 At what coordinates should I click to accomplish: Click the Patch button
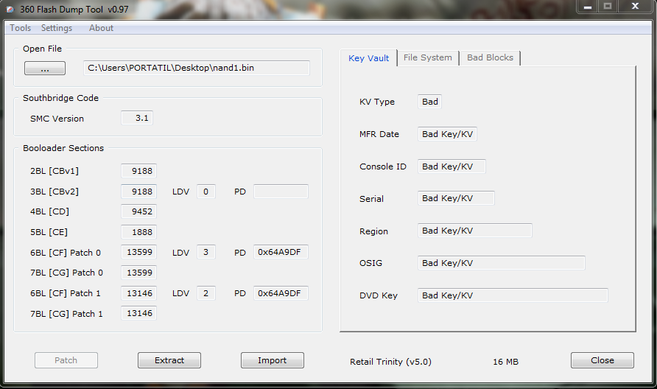(66, 360)
